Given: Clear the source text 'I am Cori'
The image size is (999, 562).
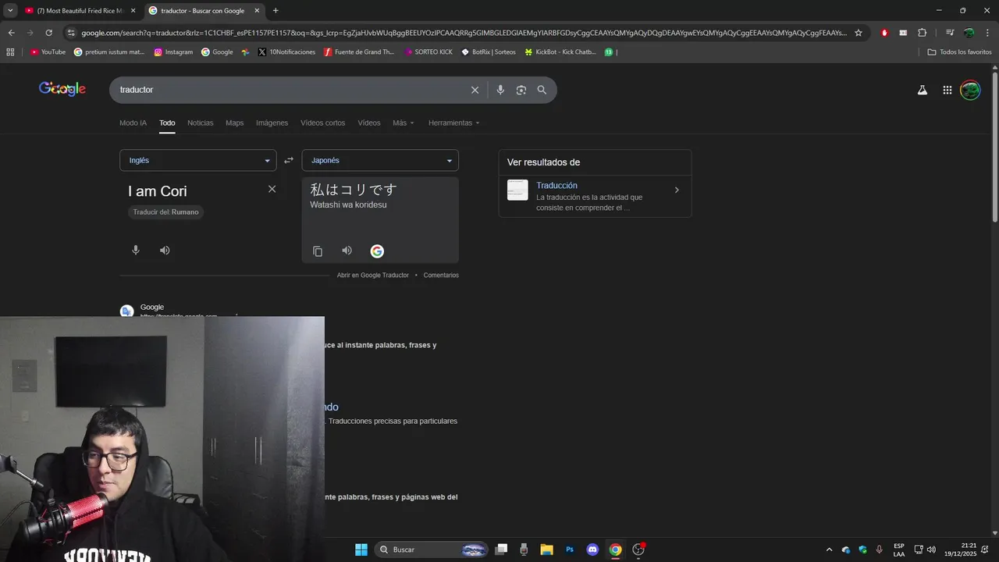Looking at the screenshot, I should click(272, 189).
